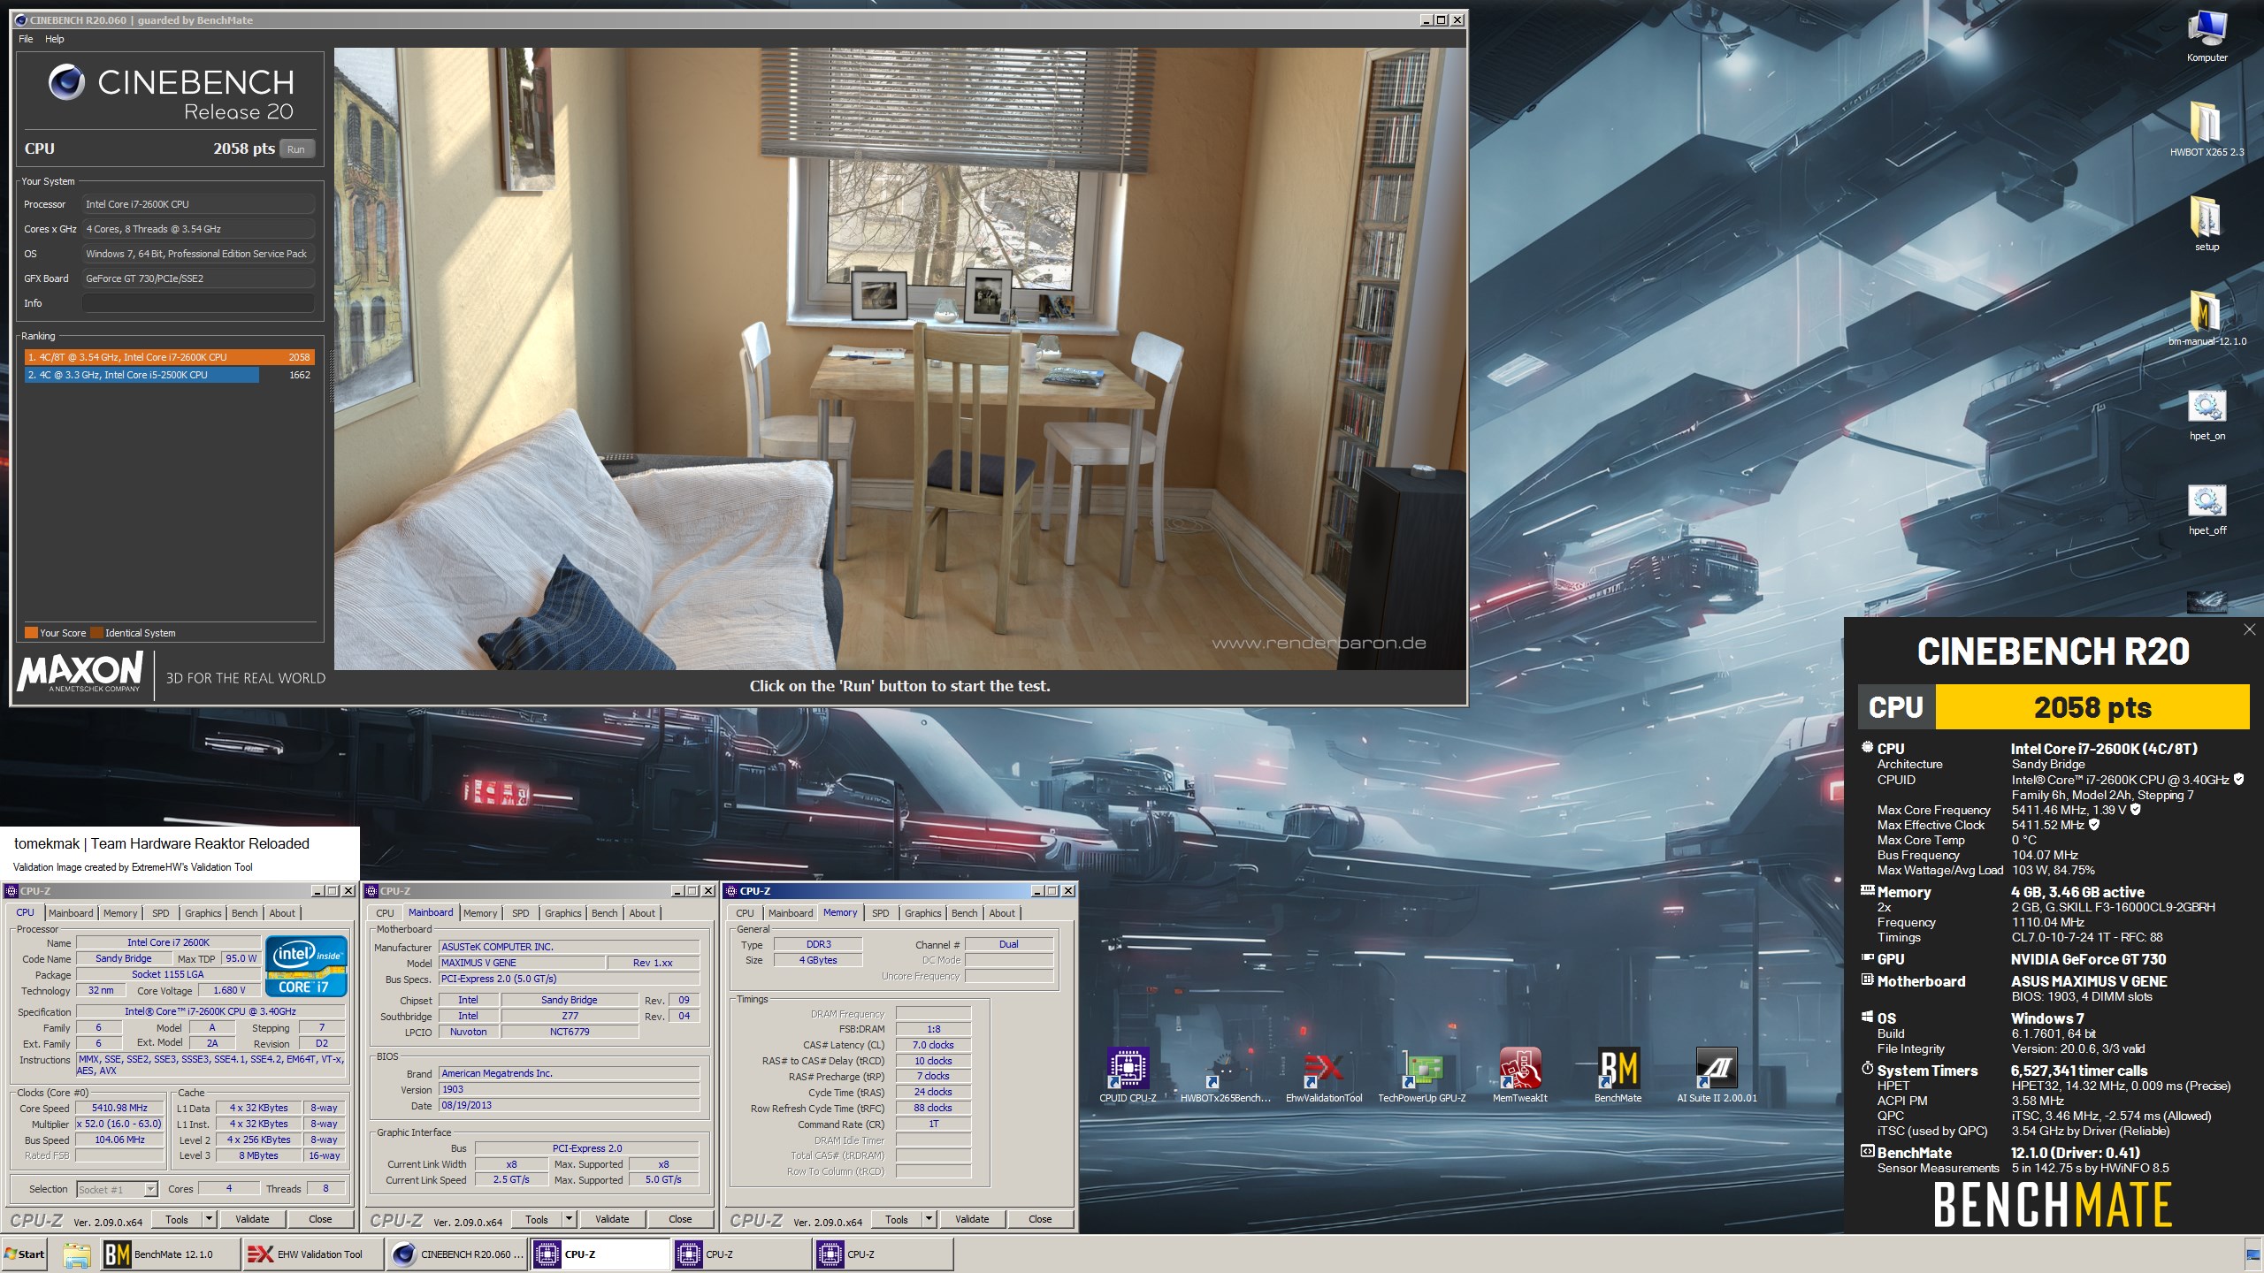Switch to CINEBENCH R20.060 taskbar item
The height and width of the screenshot is (1273, 2264).
tap(457, 1254)
